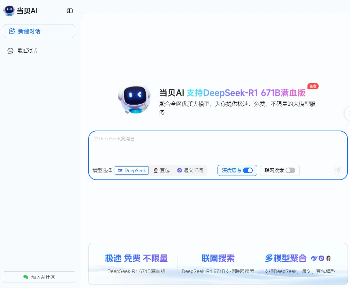Open 最近对话 recent conversations
The image size is (350, 288).
click(27, 51)
